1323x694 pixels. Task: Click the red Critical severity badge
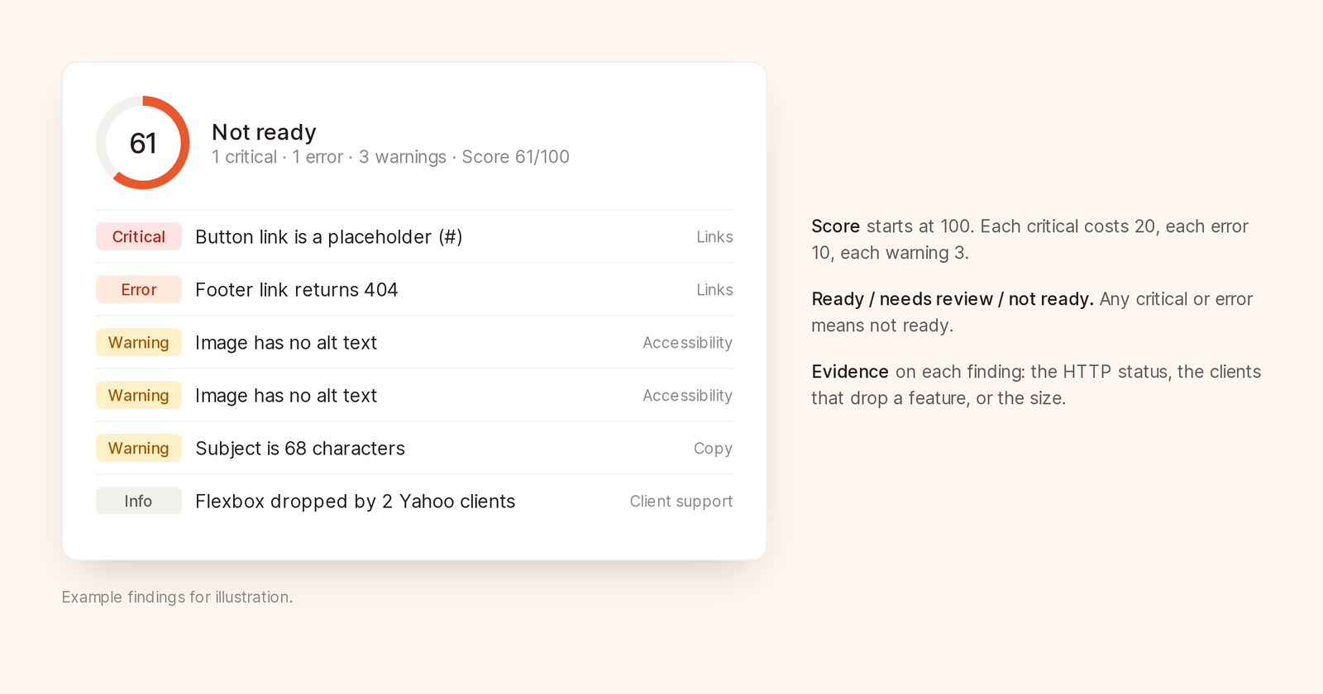click(x=139, y=236)
